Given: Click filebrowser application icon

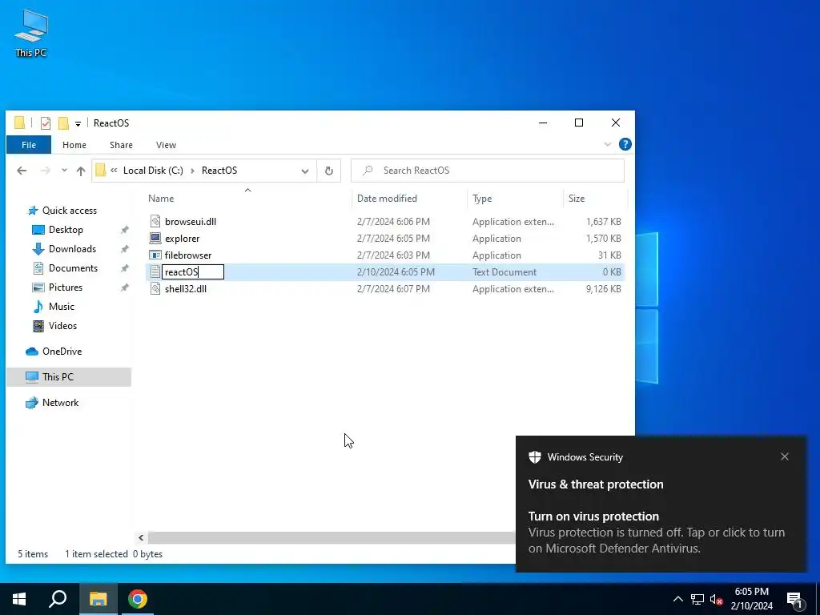Looking at the screenshot, I should click(x=155, y=255).
